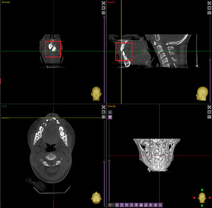This screenshot has height=208, width=212.
Task: Click the Sagittal view label
Action: click(x=112, y=2)
